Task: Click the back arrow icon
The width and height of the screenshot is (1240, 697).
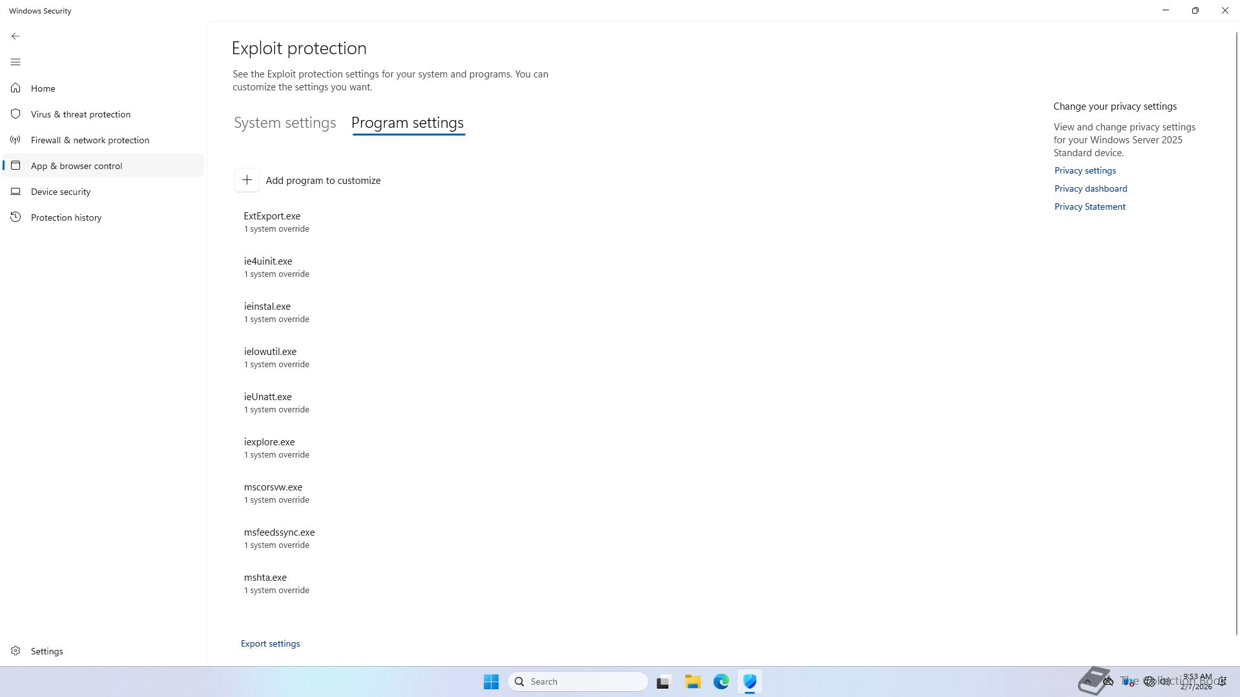Action: [15, 36]
